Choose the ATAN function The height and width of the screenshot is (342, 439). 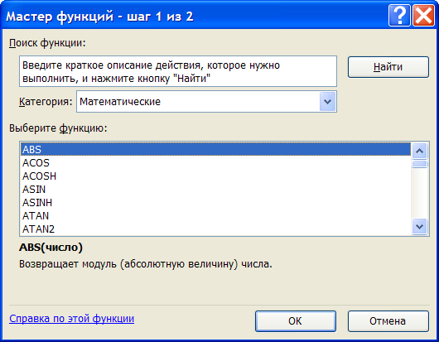[215, 216]
